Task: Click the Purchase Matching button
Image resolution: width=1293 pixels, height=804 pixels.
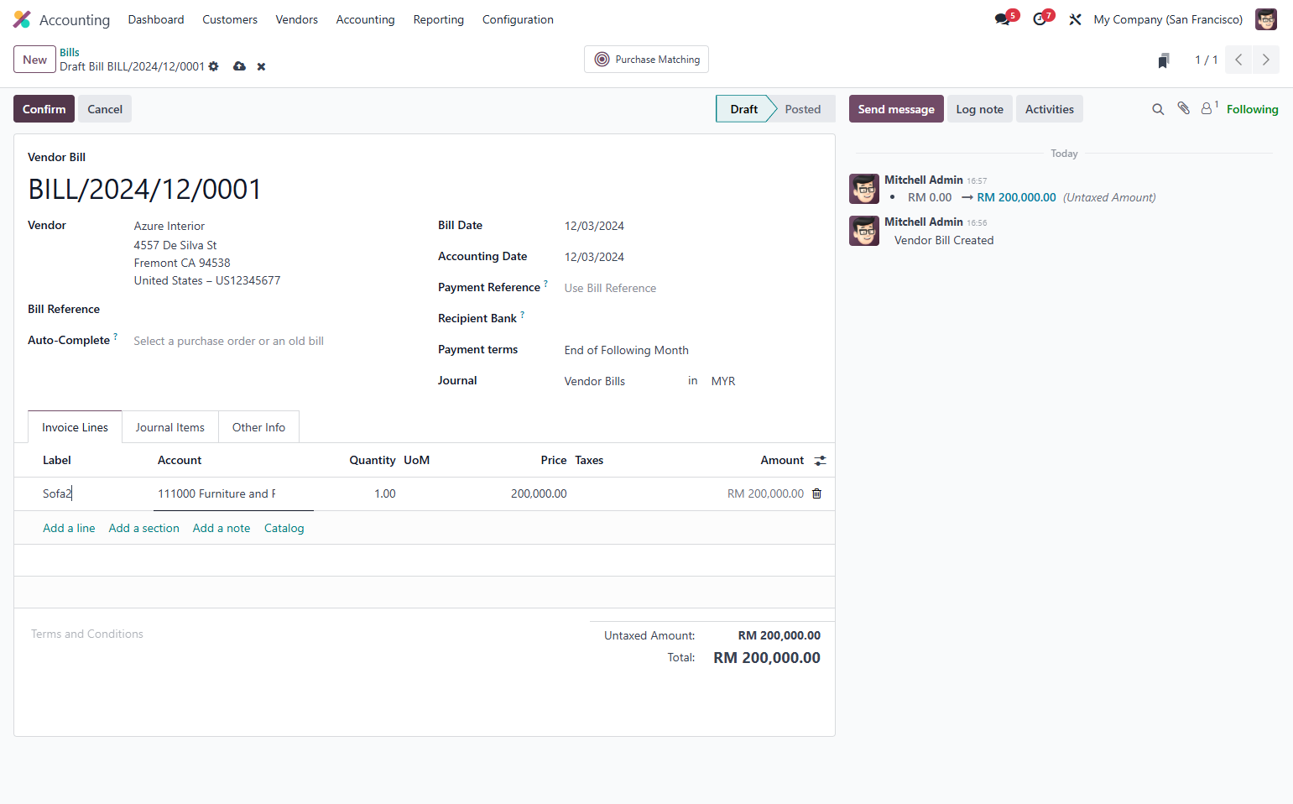Action: click(646, 60)
